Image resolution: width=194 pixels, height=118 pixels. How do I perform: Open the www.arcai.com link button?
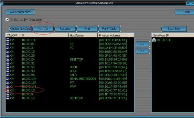click(x=20, y=12)
